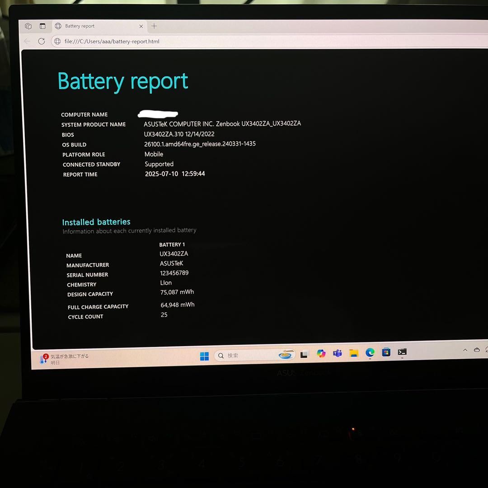This screenshot has width=488, height=488.
Task: Click the chemistry value LIon
Action: tap(166, 282)
